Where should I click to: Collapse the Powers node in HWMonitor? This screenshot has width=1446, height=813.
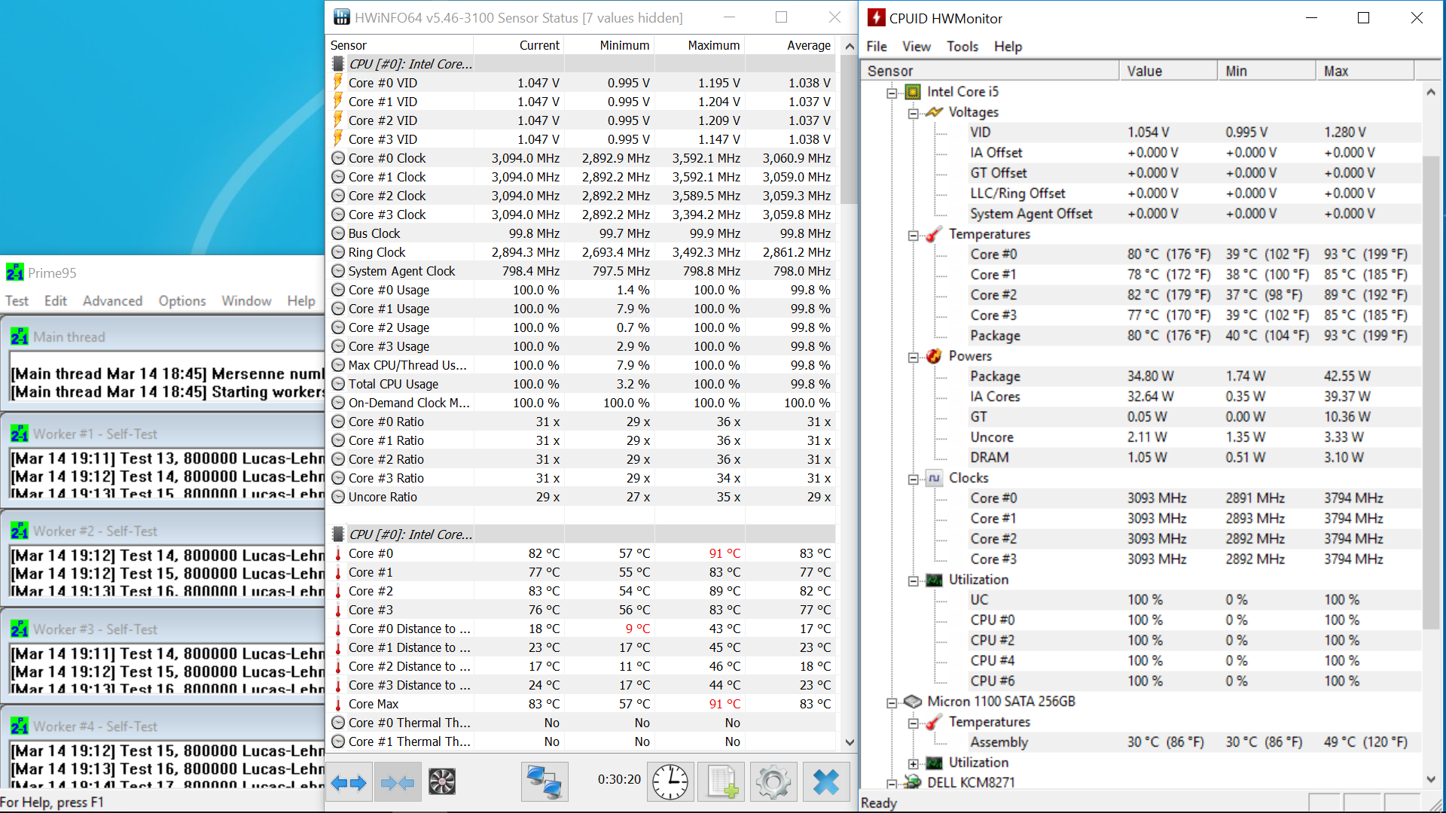coord(913,357)
